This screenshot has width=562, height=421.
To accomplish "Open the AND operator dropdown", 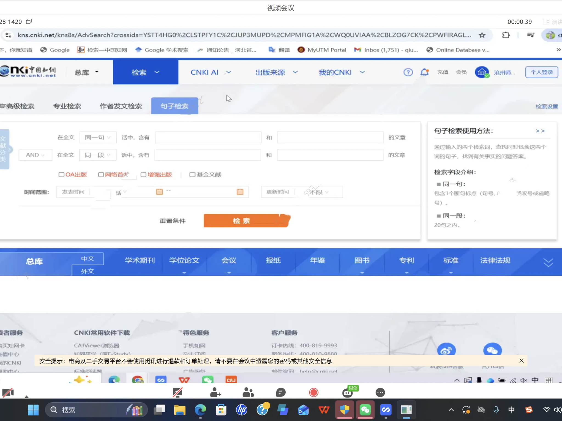I will coord(35,155).
